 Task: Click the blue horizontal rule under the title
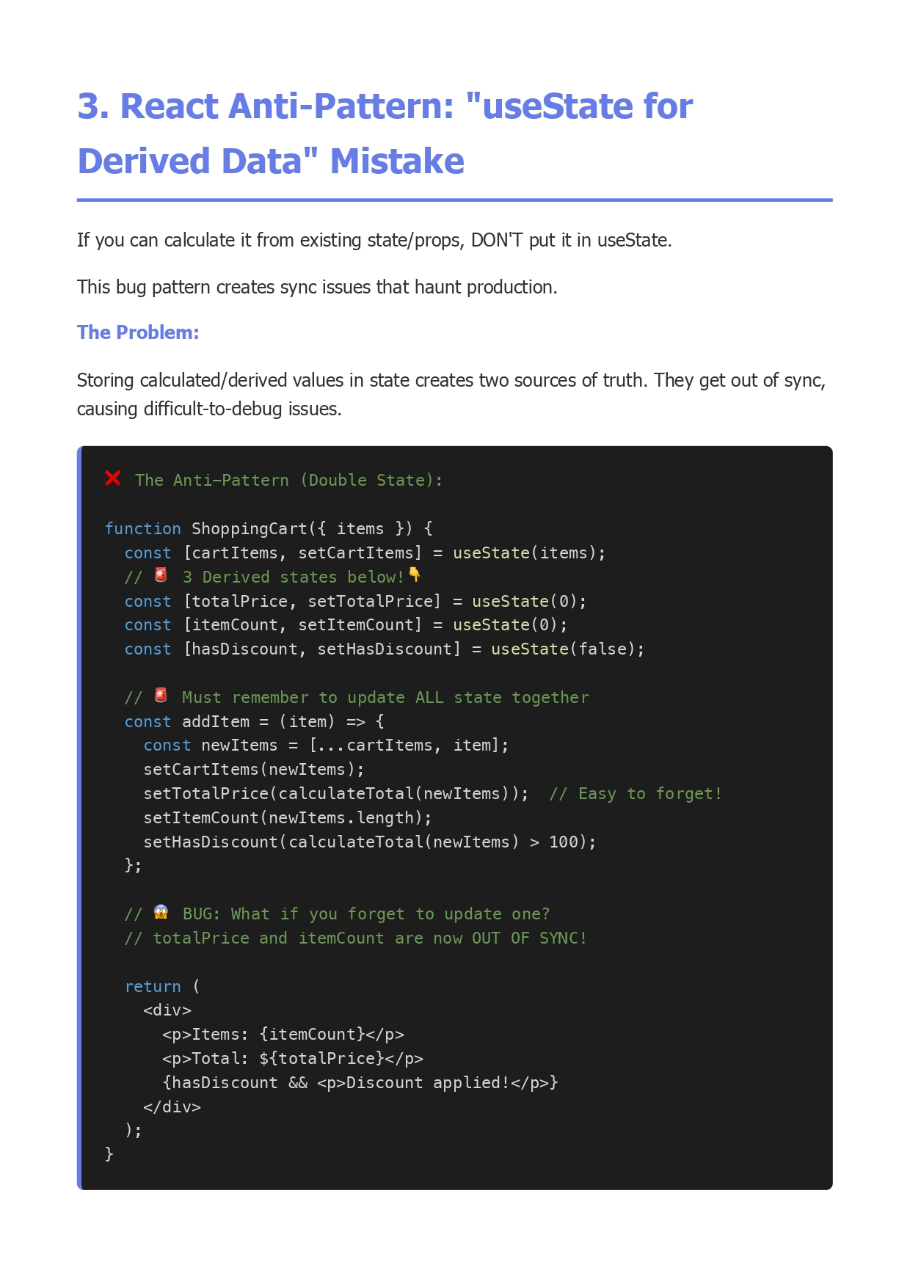[454, 200]
